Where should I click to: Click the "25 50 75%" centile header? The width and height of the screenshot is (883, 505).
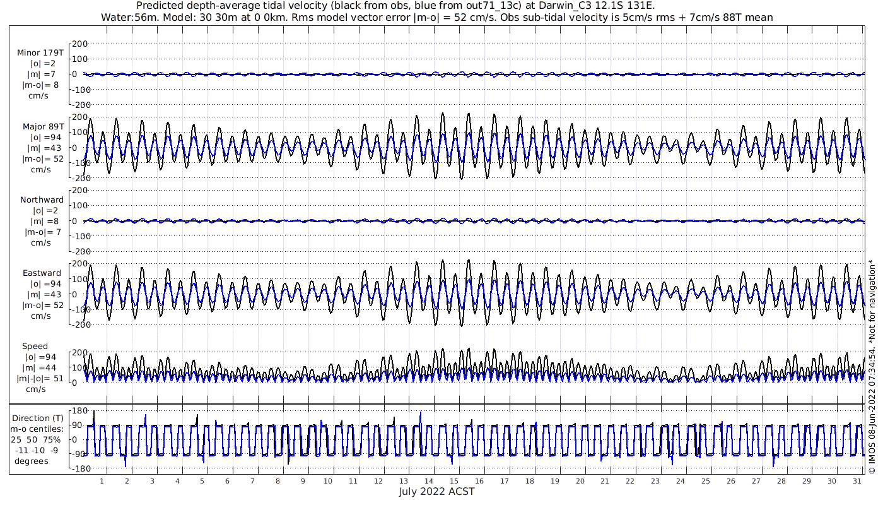click(x=35, y=439)
